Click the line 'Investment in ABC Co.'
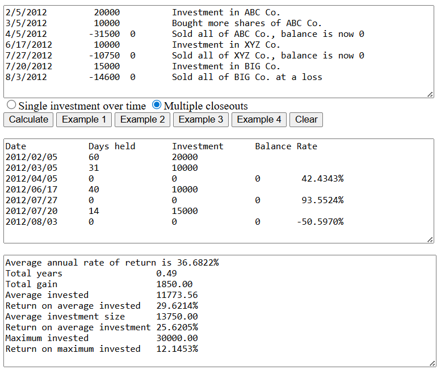441x370 pixels. pos(226,12)
